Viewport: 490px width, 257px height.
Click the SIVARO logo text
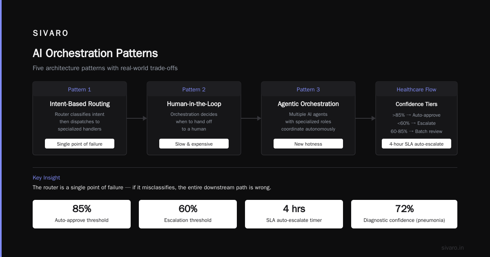point(51,33)
